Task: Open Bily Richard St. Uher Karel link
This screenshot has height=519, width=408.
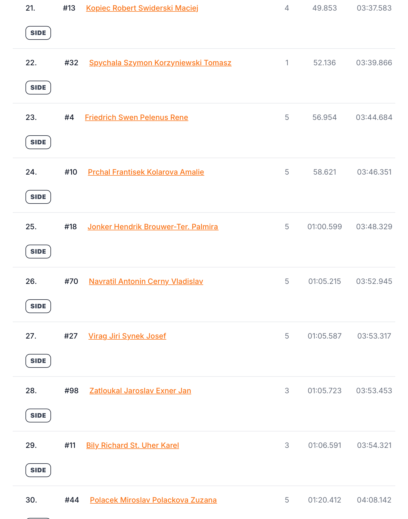Action: point(133,446)
